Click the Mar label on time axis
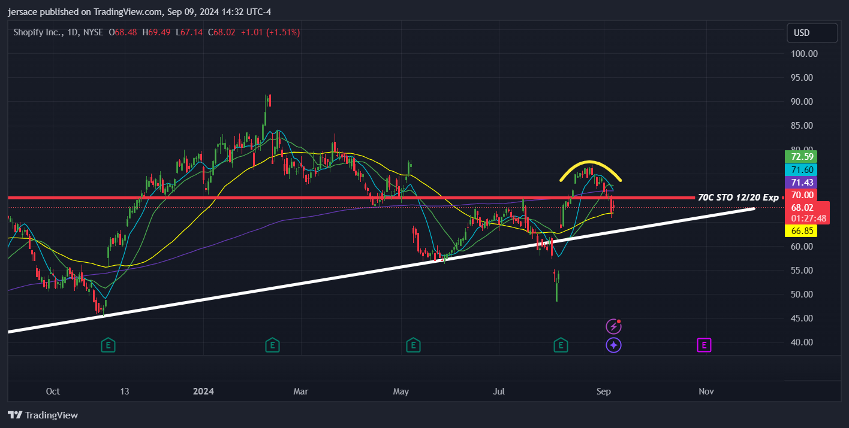Screen dimensions: 849x428 click(x=300, y=391)
